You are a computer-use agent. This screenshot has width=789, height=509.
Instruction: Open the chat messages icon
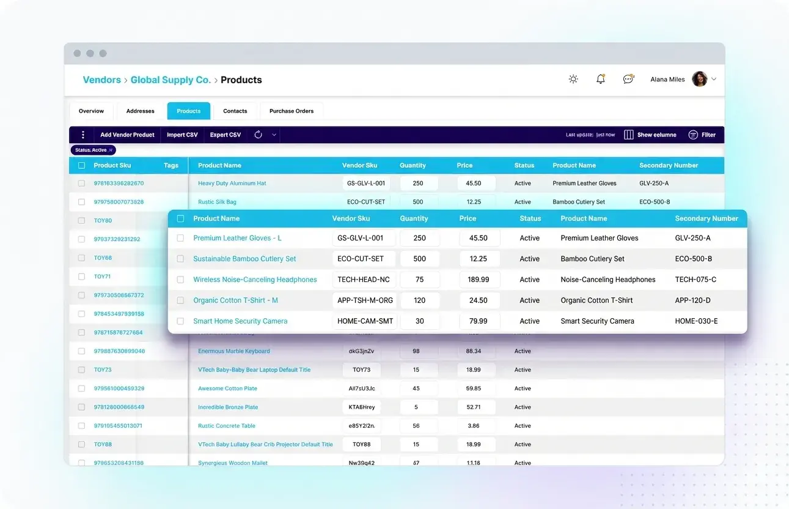click(x=628, y=79)
